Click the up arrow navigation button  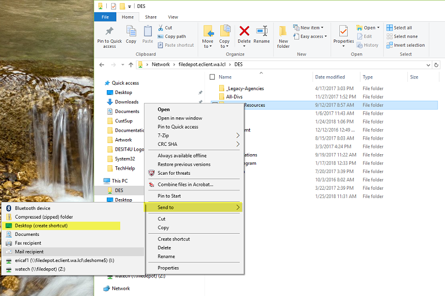(x=131, y=65)
